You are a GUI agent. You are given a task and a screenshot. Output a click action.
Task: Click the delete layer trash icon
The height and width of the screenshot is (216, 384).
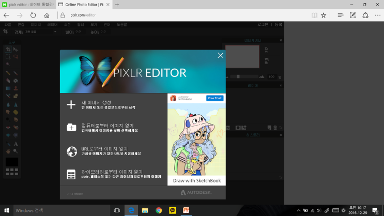(x=275, y=128)
